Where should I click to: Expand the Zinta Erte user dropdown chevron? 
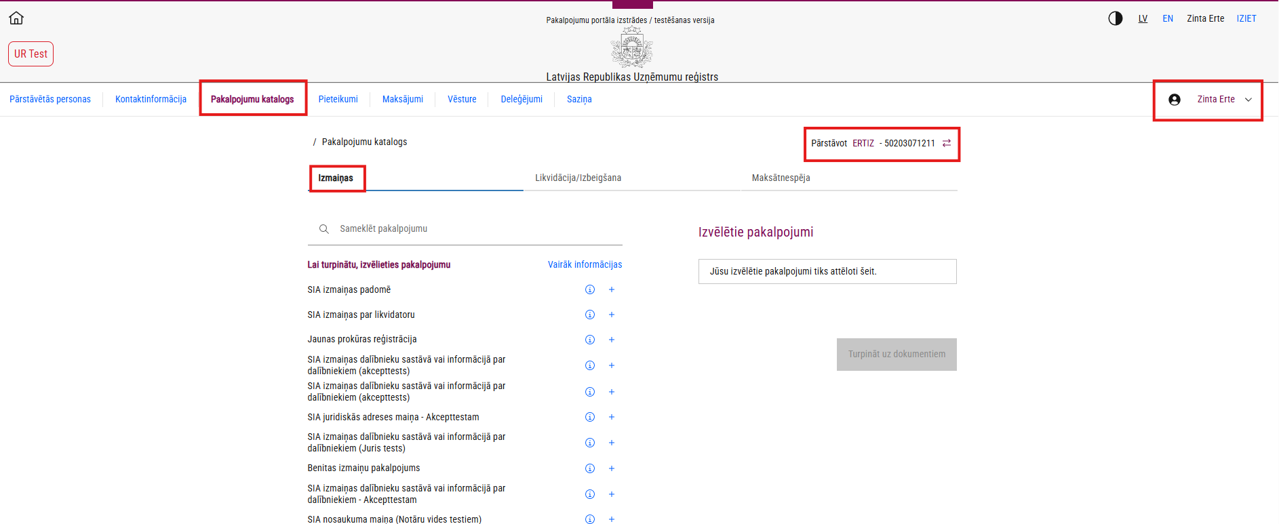pyautogui.click(x=1248, y=100)
